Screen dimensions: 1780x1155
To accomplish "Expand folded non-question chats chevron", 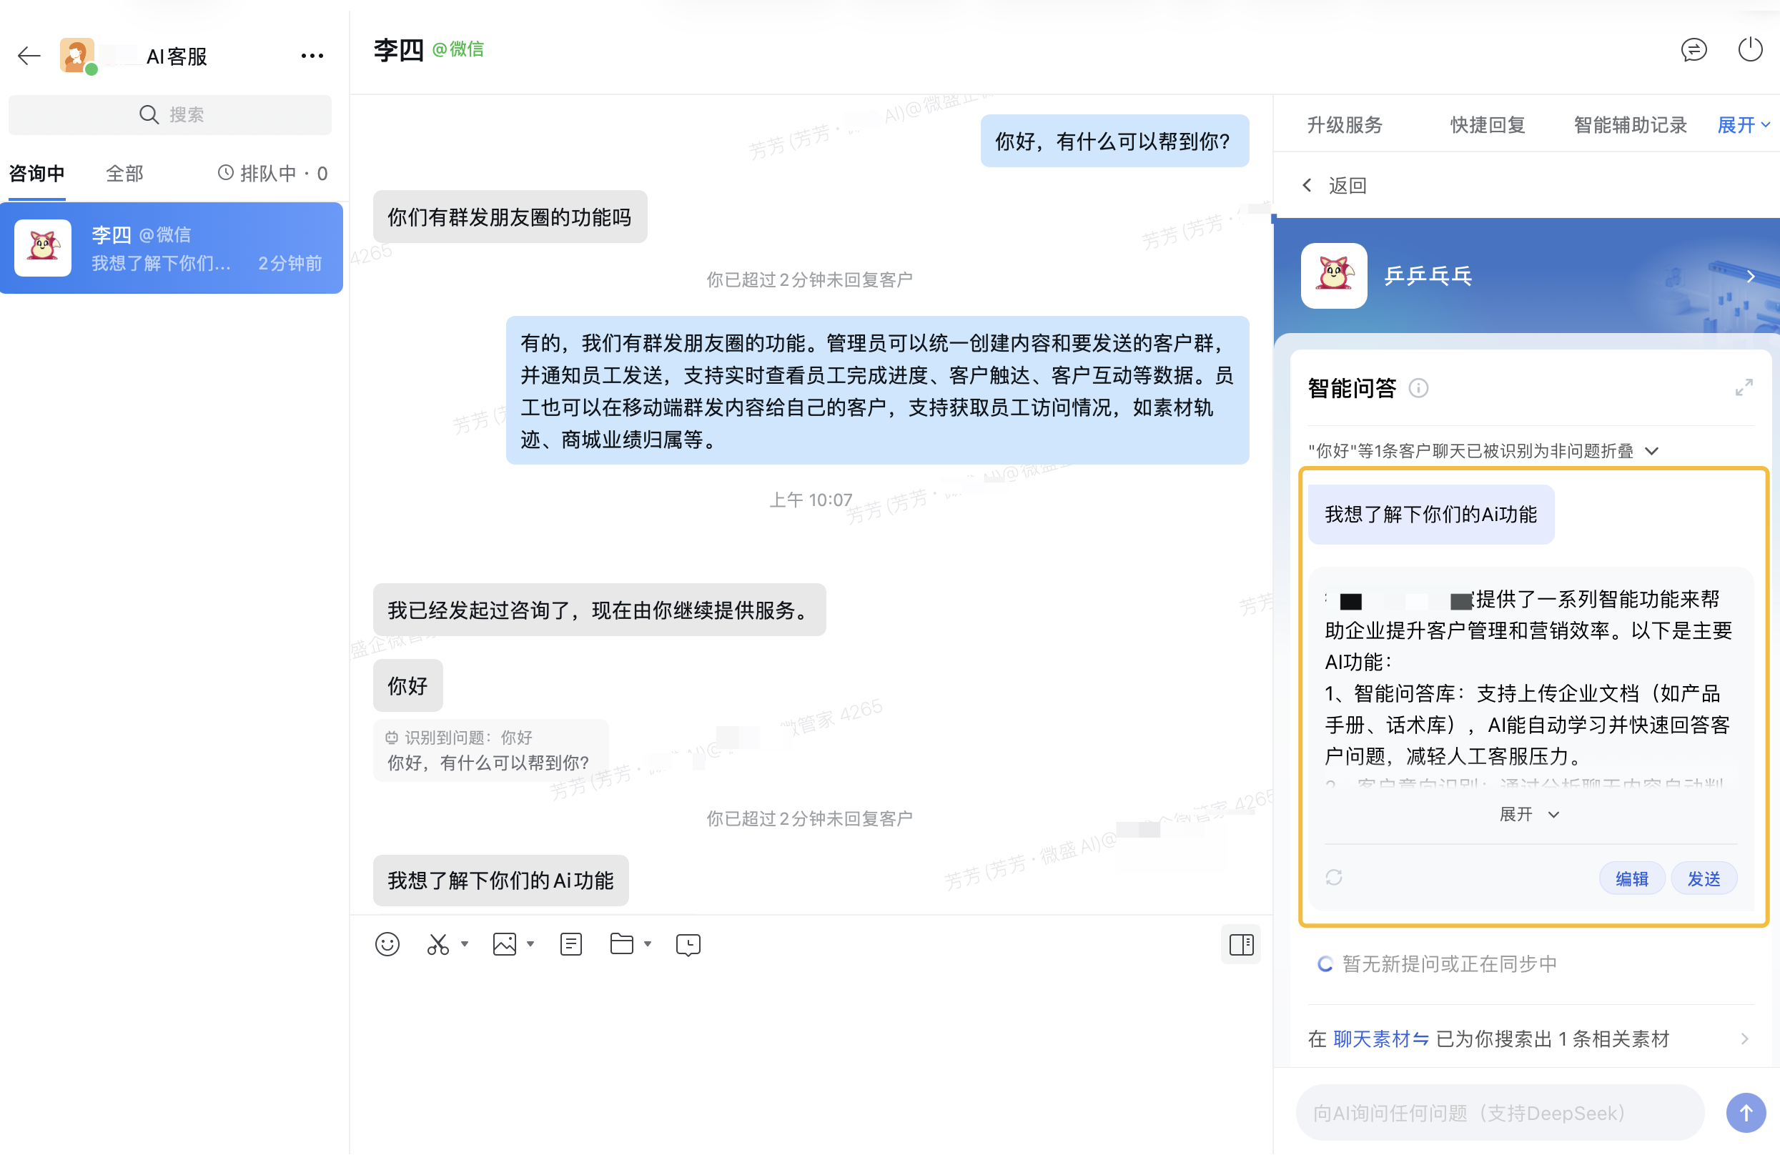I will pyautogui.click(x=1652, y=451).
